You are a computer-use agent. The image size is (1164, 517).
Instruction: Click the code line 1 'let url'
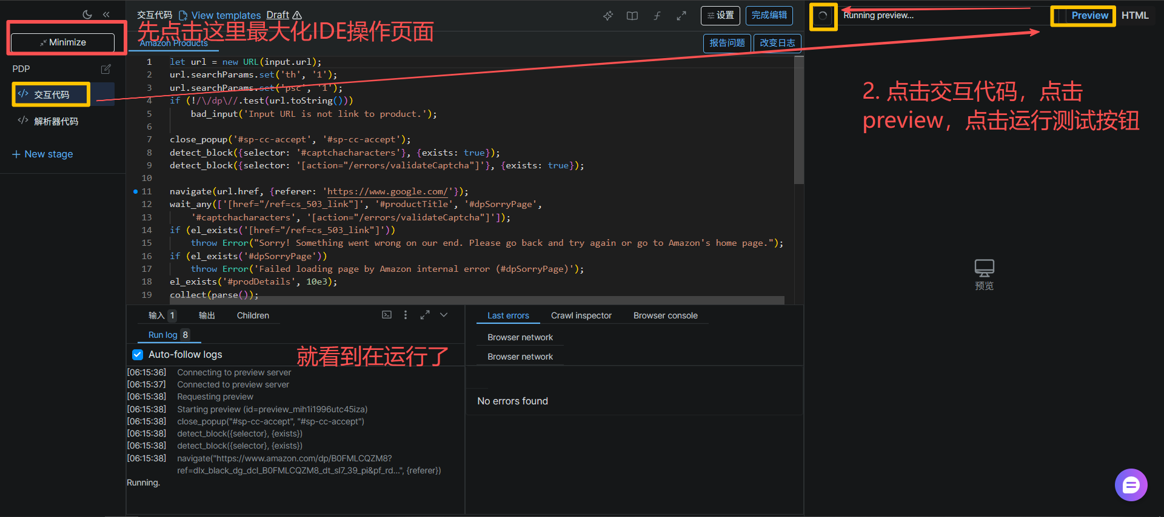(246, 62)
